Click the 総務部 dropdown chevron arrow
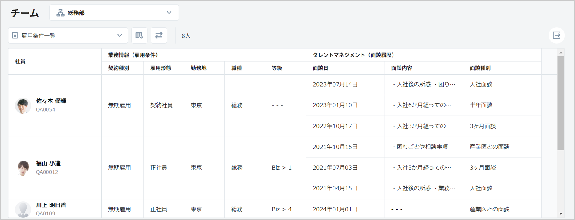575x220 pixels. pos(169,13)
